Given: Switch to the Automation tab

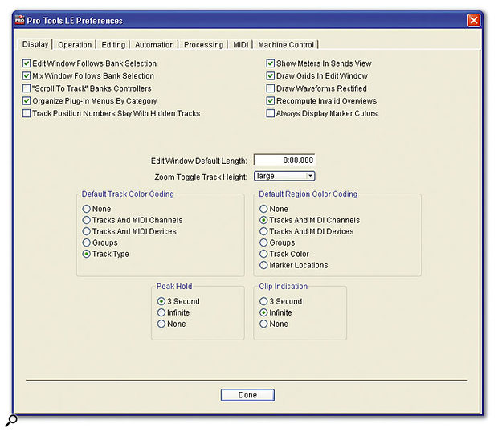Looking at the screenshot, I should (154, 45).
